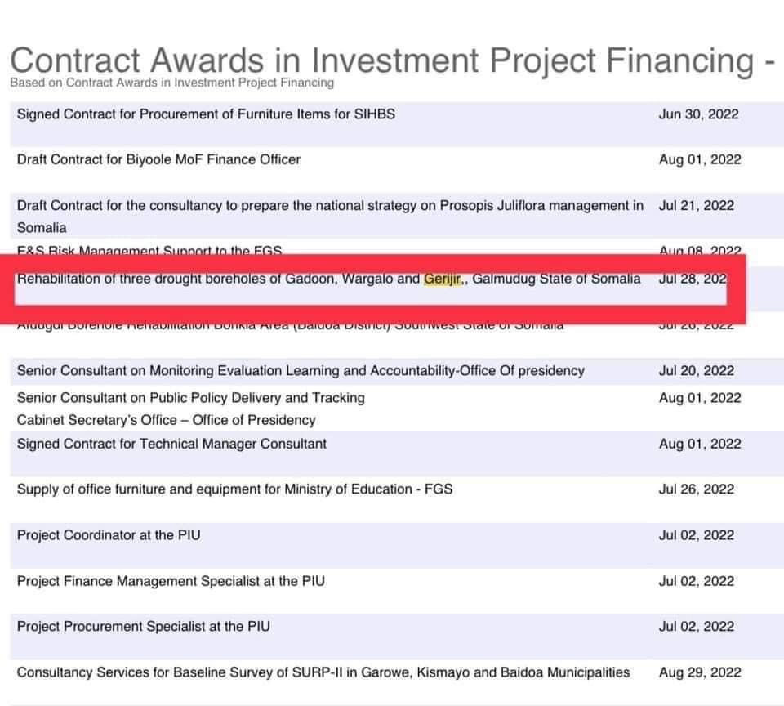Click the Jun 30, 2022 date cell
Viewport: 784px width, 706px height.
click(x=698, y=114)
